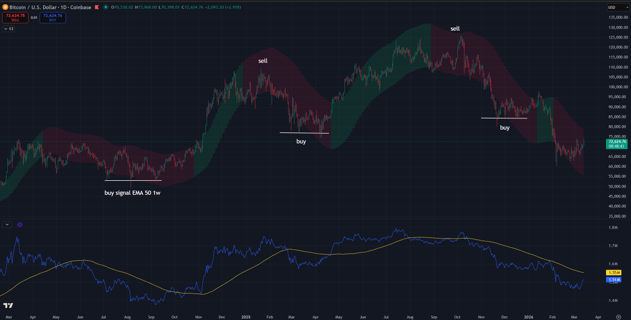Select the "sell" annotation near the October peak
Viewport: 631px width, 320px height.
[x=455, y=29]
